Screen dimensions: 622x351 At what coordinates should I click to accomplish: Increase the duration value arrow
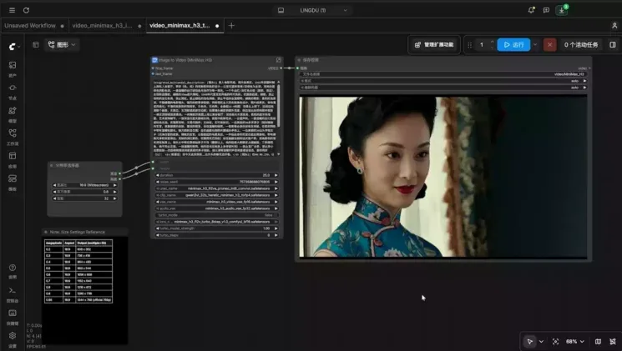coord(276,175)
